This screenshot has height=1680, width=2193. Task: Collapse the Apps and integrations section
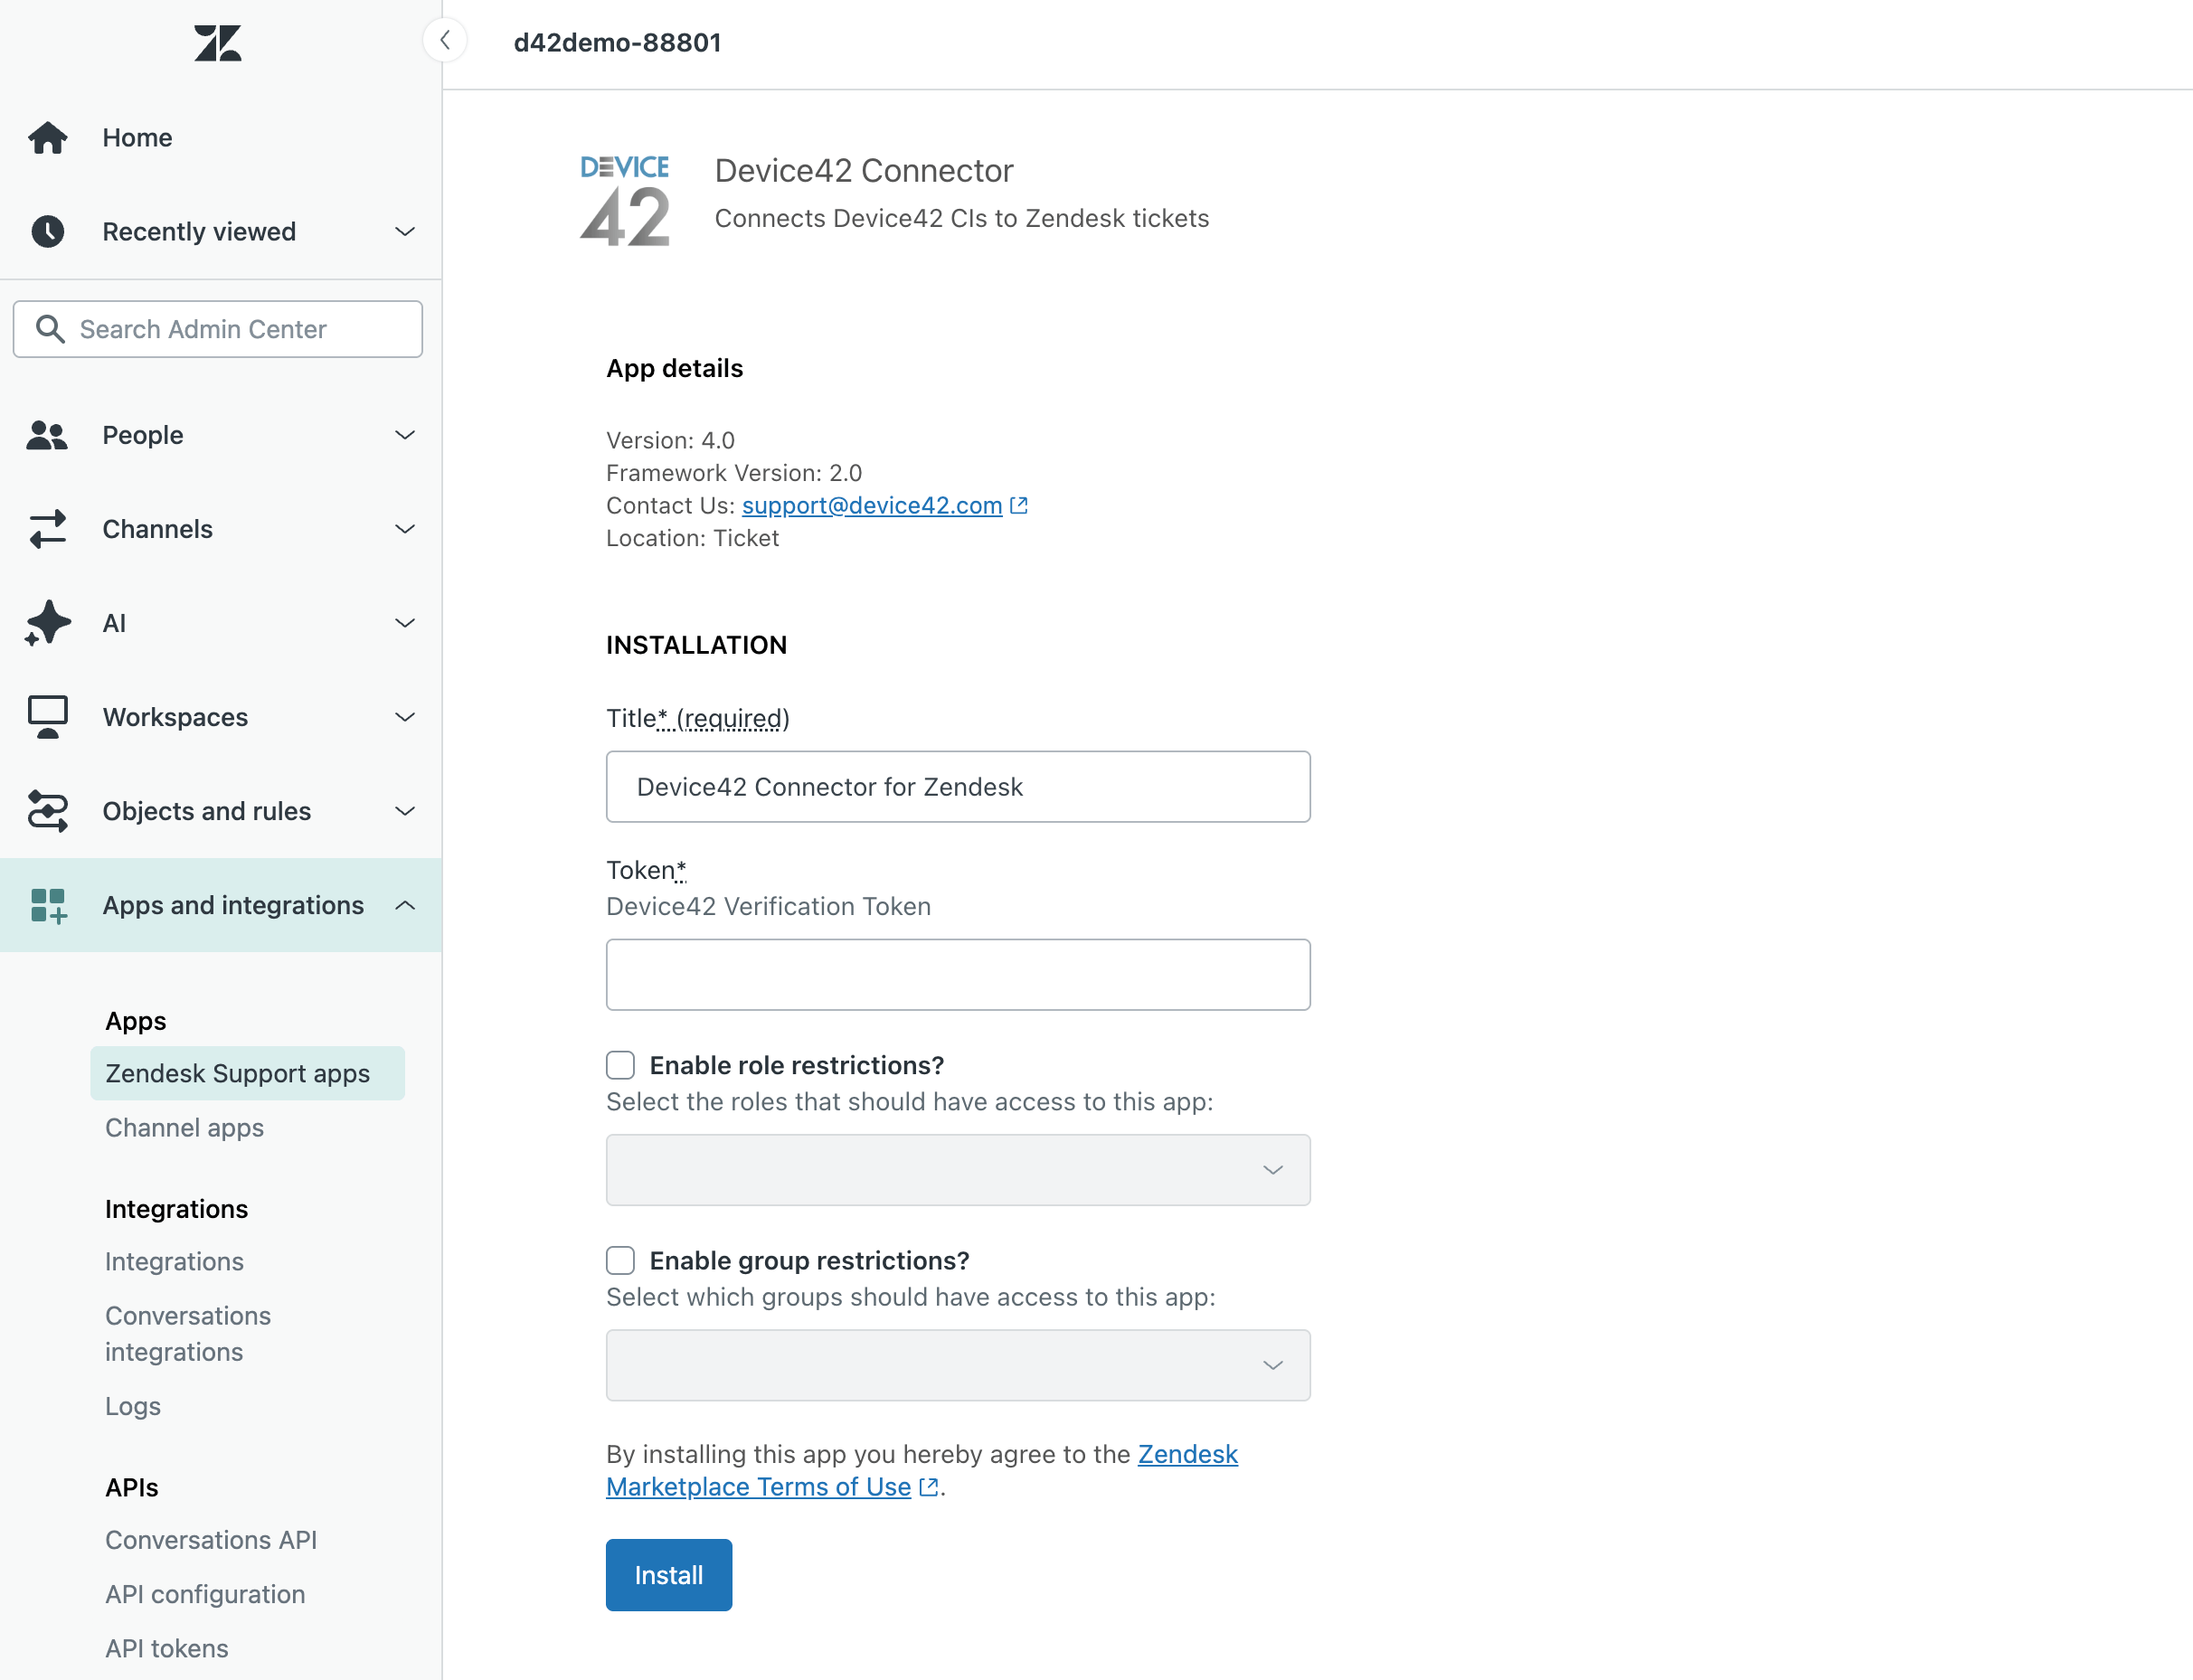(x=405, y=905)
